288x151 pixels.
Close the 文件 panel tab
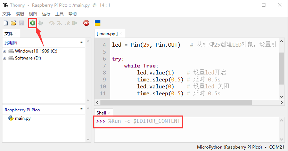pyautogui.click(x=16, y=33)
